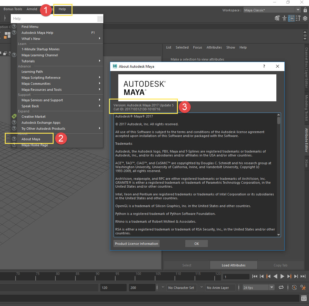Toggle continuous playback looping
Viewport: 309px width, 306px height.
(x=281, y=287)
